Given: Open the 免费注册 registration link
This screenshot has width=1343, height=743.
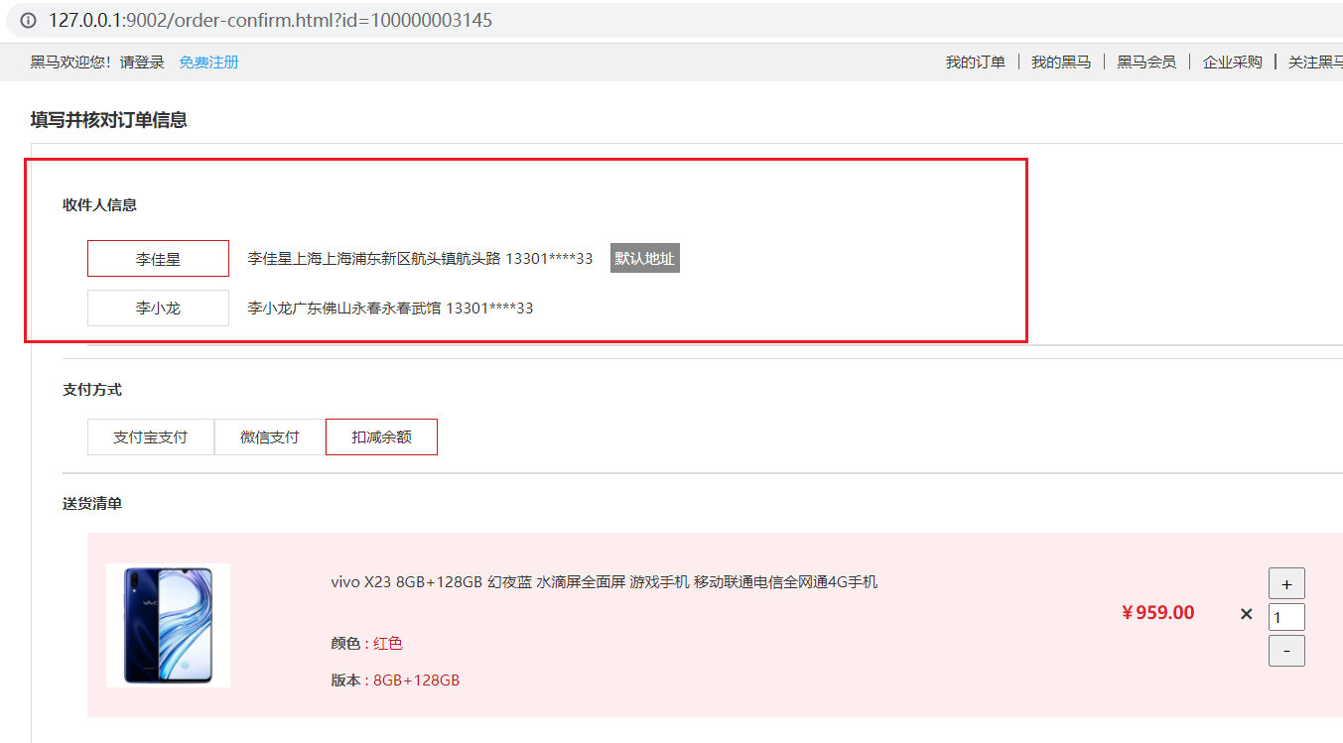Looking at the screenshot, I should (x=208, y=62).
